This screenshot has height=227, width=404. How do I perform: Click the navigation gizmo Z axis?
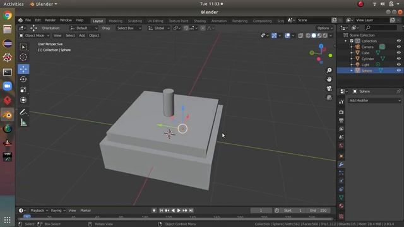(x=321, y=46)
